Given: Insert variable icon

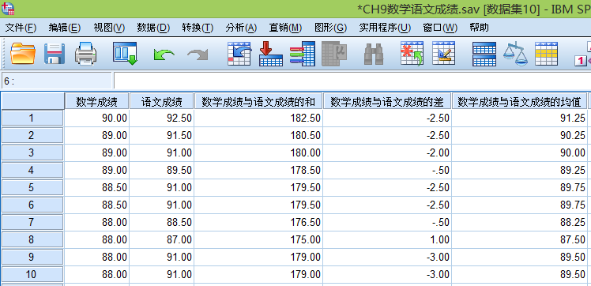Looking at the screenshot, I should tap(443, 54).
